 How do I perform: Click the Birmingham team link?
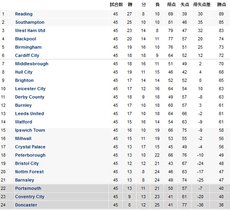point(29,47)
